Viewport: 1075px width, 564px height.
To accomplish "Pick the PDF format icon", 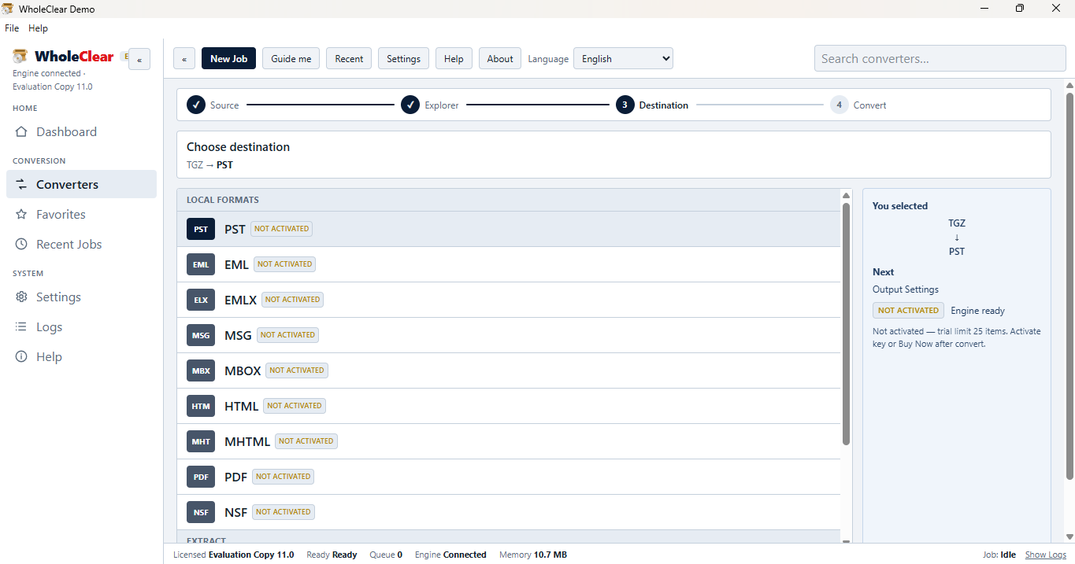I will pyautogui.click(x=201, y=477).
